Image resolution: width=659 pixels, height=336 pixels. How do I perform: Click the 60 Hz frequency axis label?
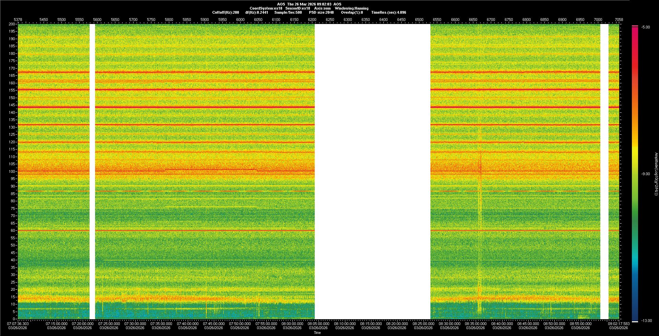click(x=13, y=230)
